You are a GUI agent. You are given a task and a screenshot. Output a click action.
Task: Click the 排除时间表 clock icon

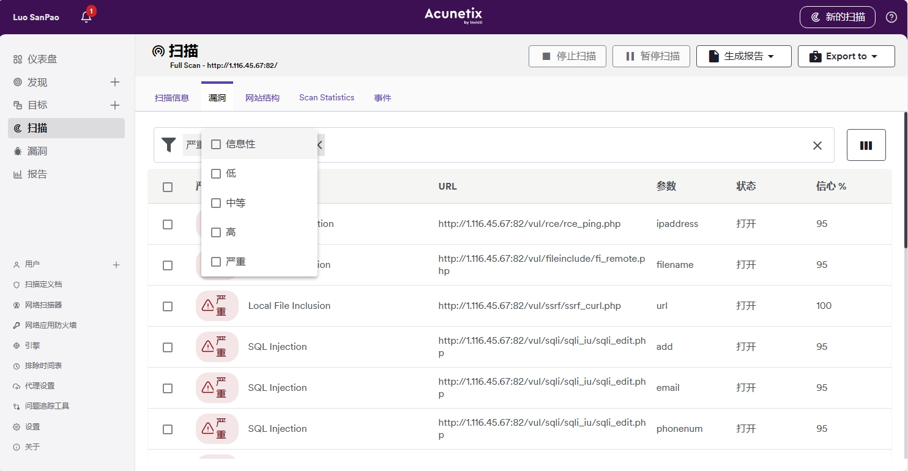(x=17, y=366)
